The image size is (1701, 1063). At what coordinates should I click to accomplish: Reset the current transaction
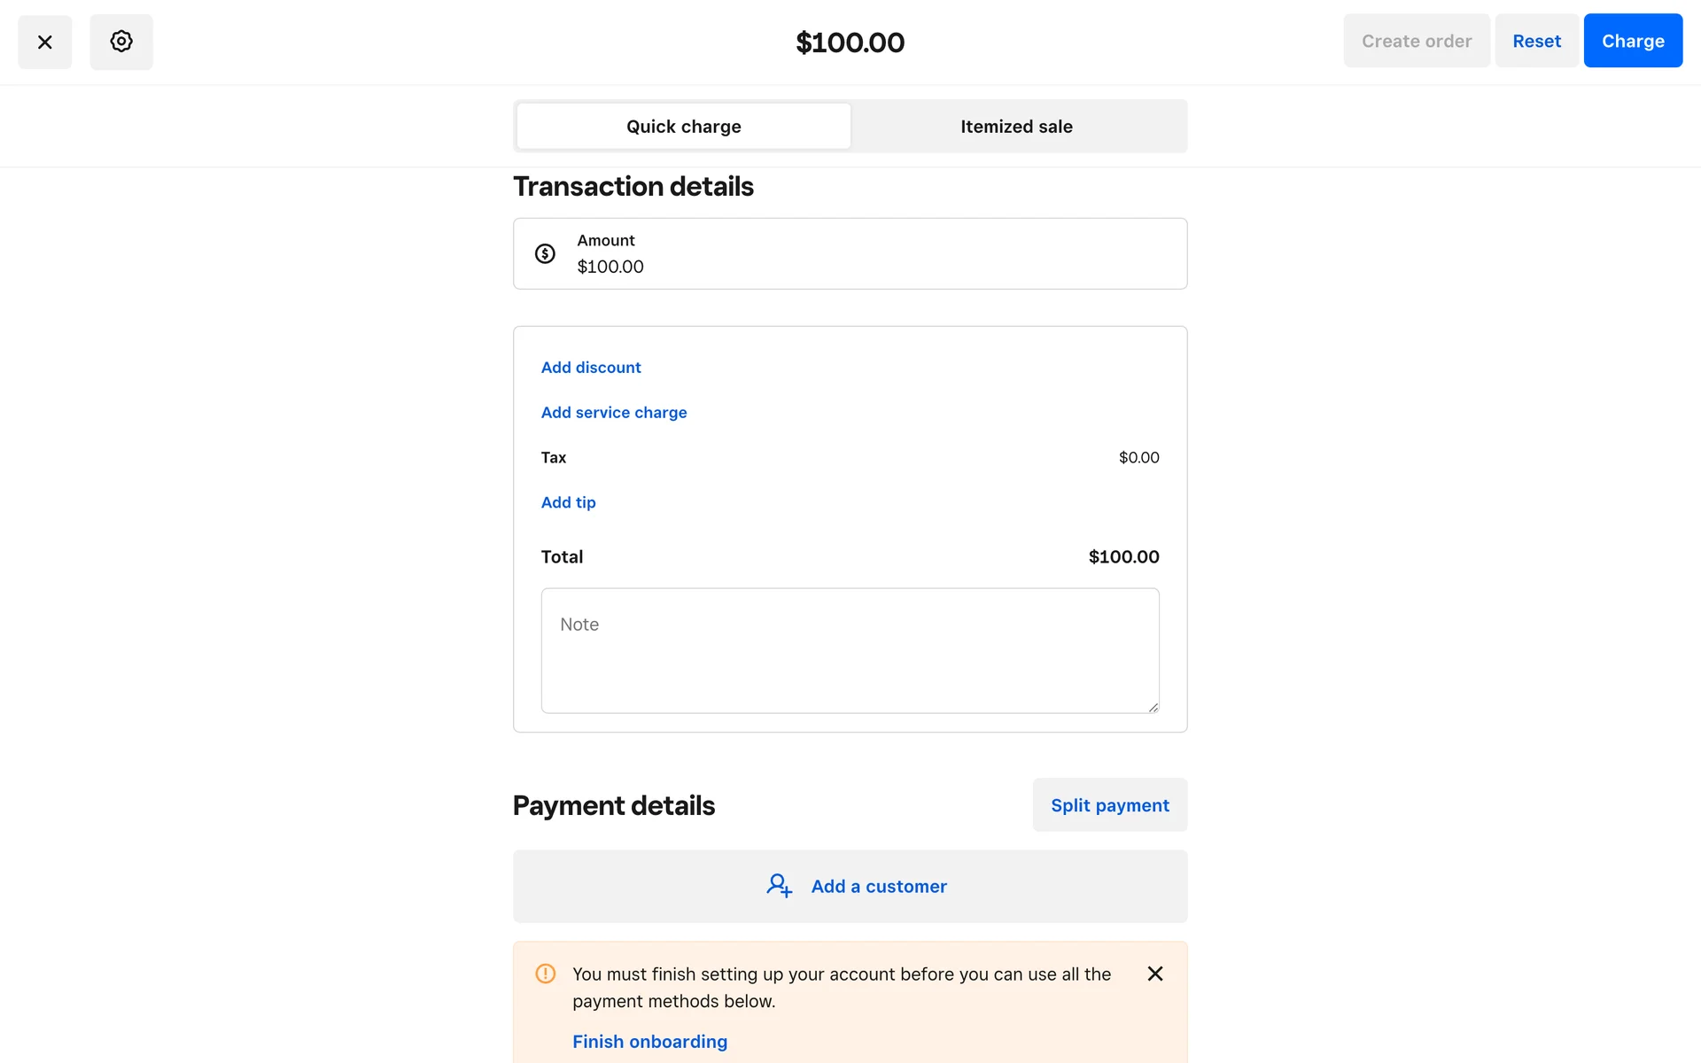click(1536, 41)
